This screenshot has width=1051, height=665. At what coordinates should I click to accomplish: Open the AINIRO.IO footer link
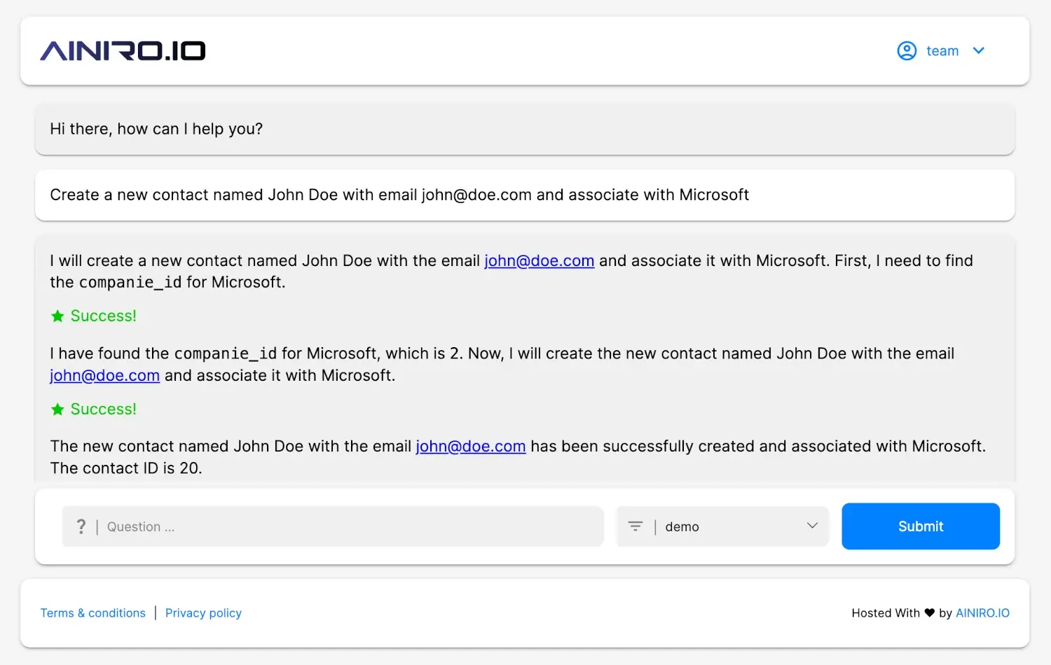pos(982,613)
